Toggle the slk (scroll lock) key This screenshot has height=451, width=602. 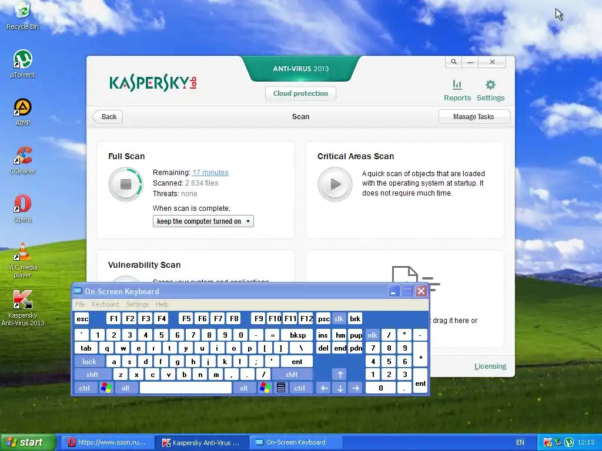tap(339, 319)
